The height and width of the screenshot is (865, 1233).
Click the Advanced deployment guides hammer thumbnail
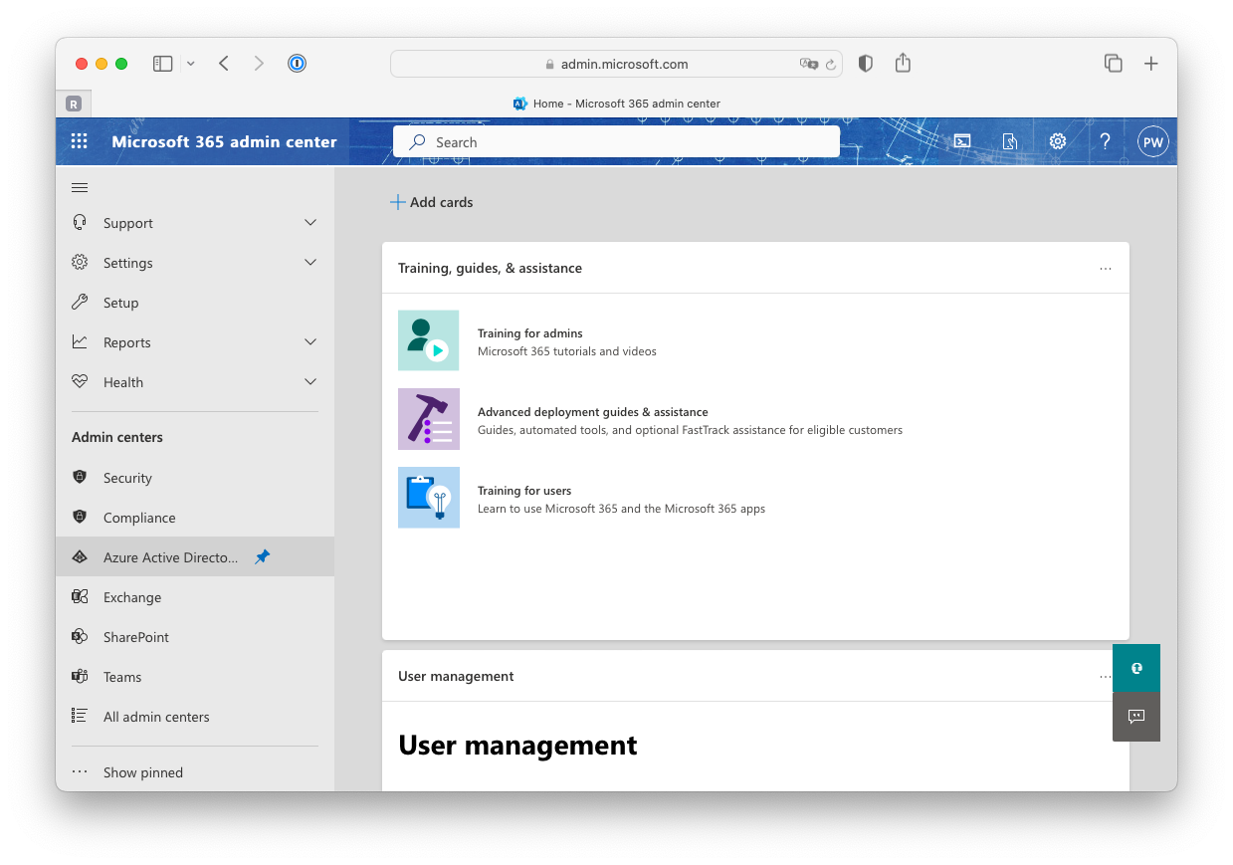point(429,419)
